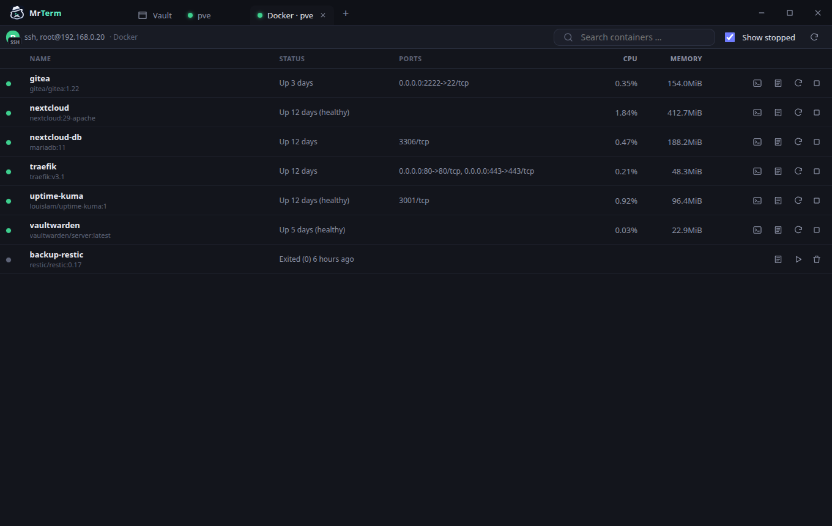Open a terminal in the gitea container
Image resolution: width=832 pixels, height=526 pixels.
757,83
